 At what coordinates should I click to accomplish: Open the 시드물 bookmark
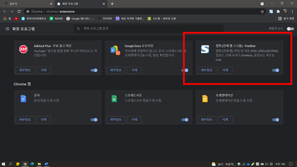tap(162, 19)
